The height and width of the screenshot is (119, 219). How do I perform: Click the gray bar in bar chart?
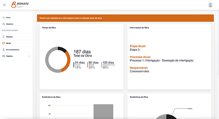(103, 111)
